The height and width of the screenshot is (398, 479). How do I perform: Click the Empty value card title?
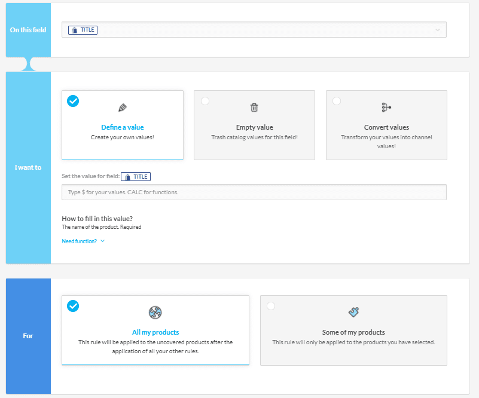(255, 127)
